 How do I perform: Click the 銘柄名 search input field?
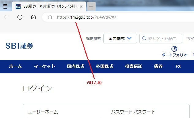pos(161,39)
